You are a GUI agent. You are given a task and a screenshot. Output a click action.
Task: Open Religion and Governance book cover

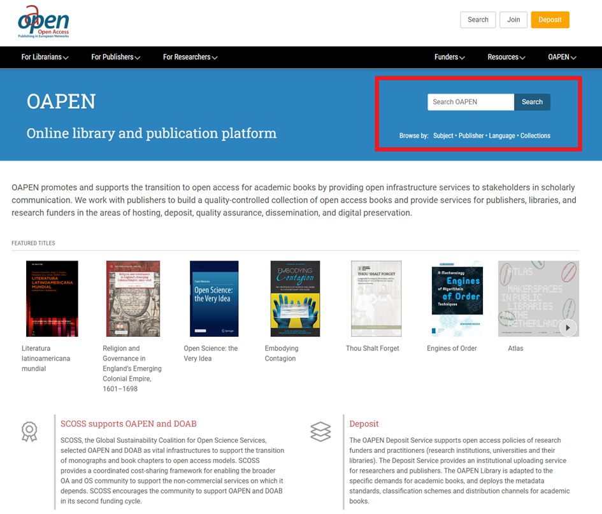pyautogui.click(x=133, y=299)
